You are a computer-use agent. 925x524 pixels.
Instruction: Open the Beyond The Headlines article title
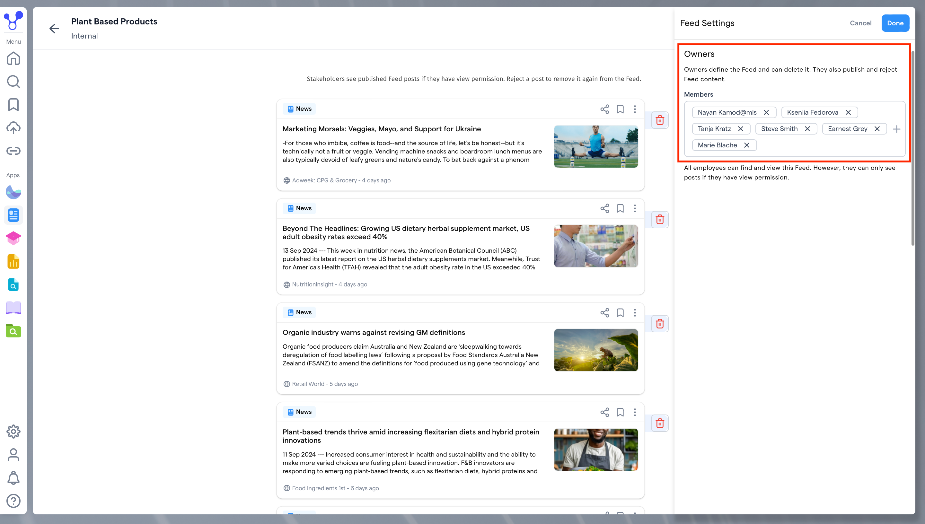click(x=406, y=232)
